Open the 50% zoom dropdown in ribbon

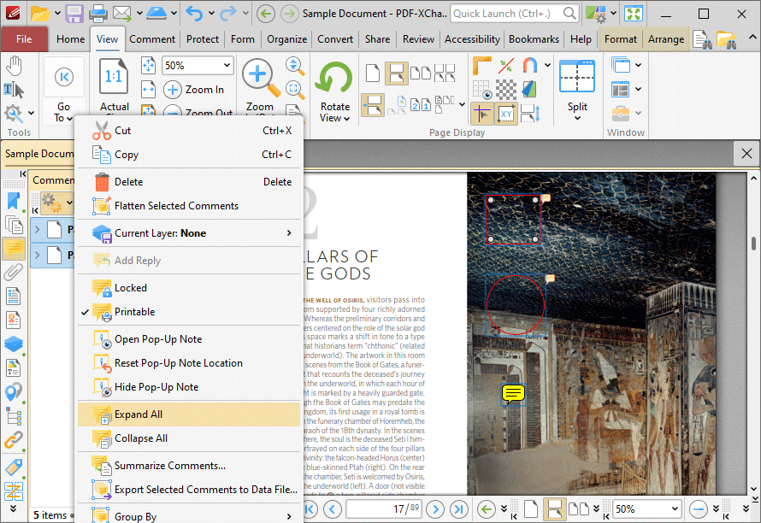point(227,66)
